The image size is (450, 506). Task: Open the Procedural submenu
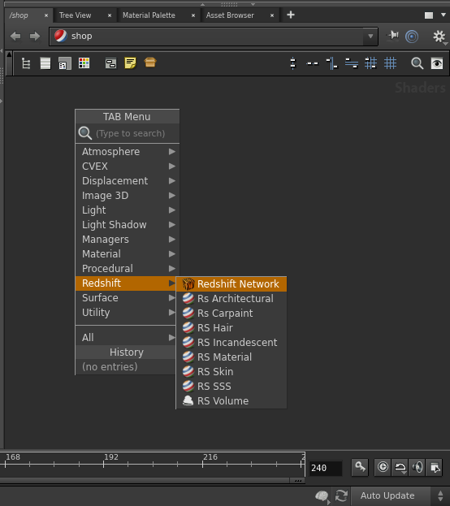click(128, 269)
